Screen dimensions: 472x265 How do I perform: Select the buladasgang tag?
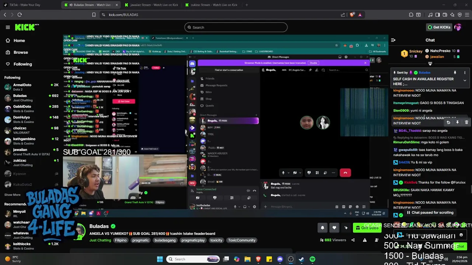coord(165,240)
